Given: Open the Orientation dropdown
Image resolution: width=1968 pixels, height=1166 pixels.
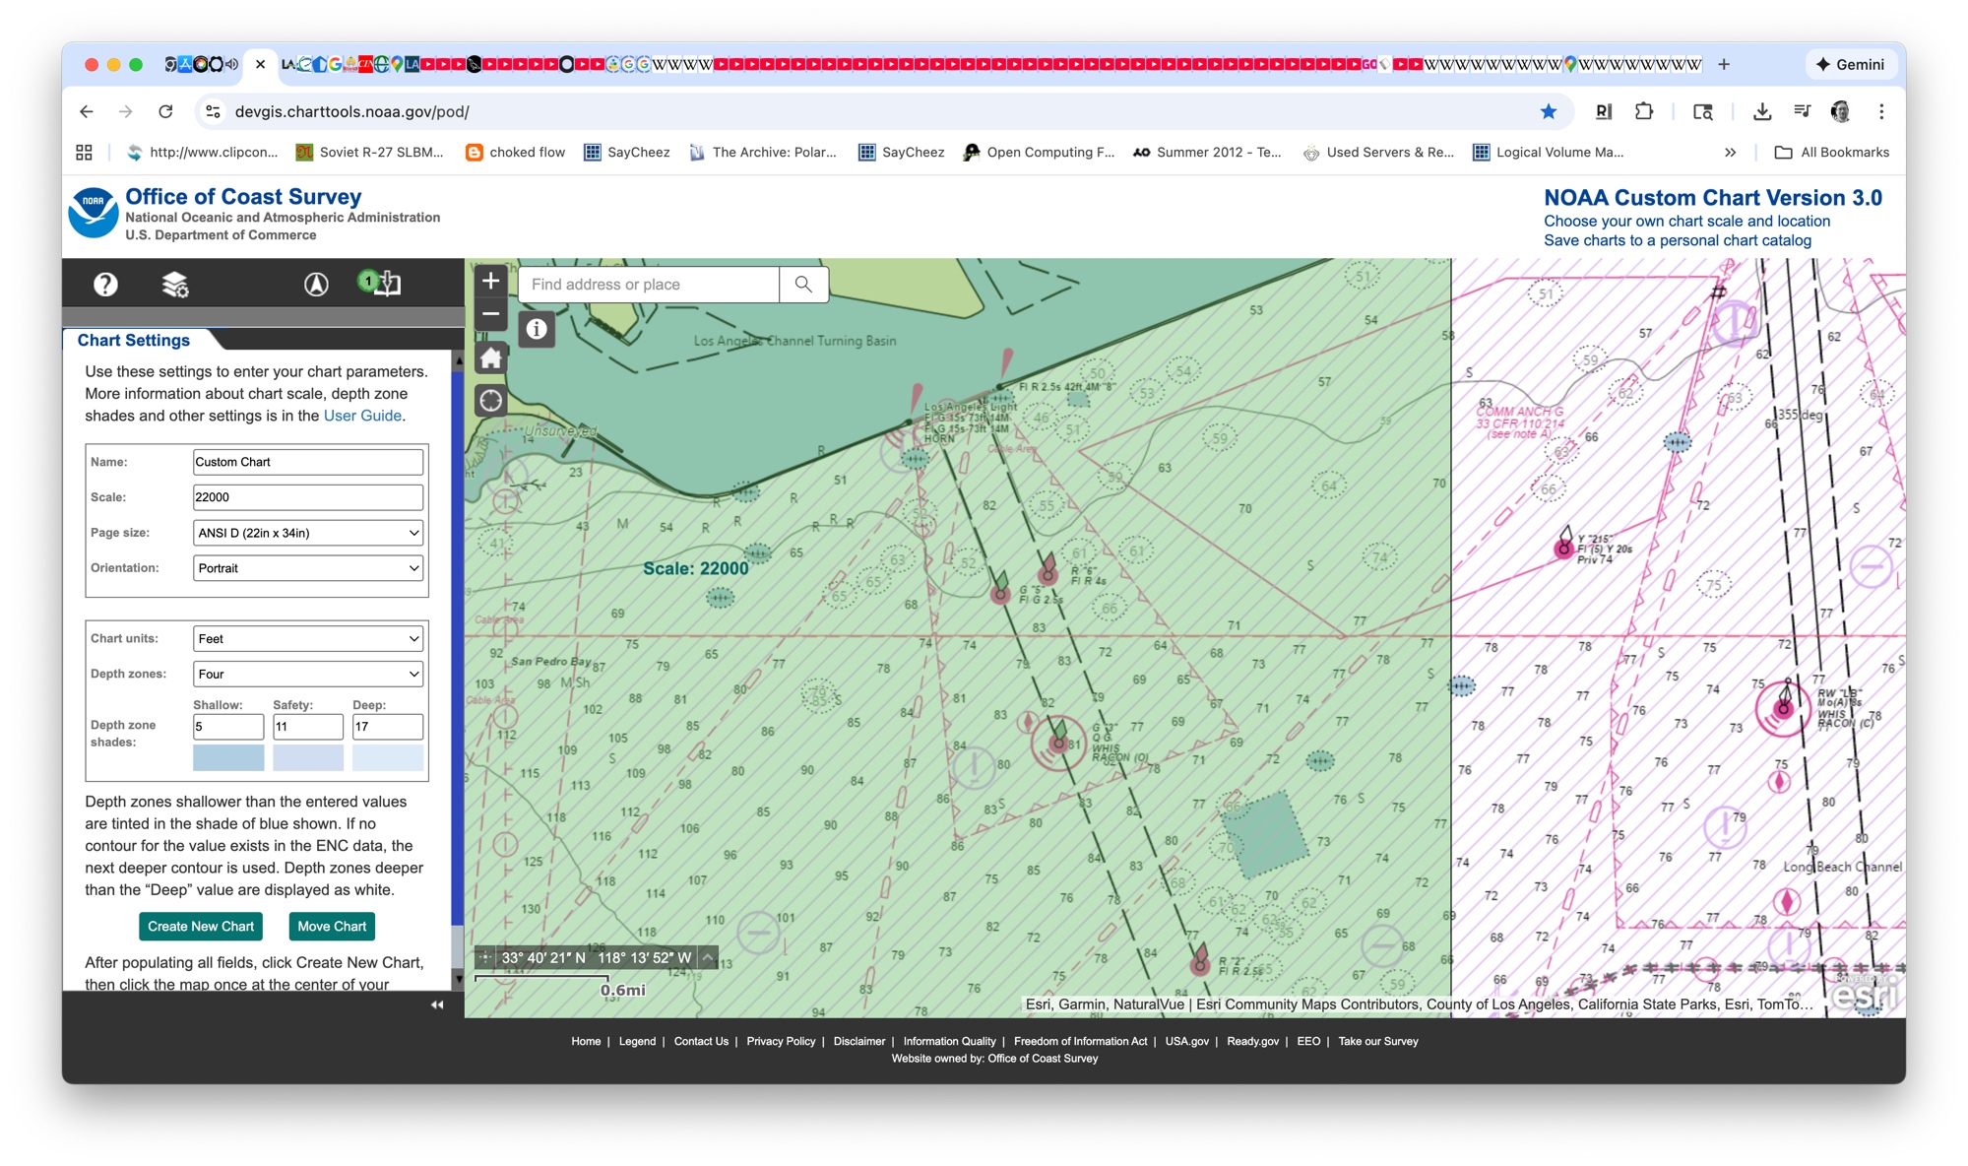Looking at the screenshot, I should click(308, 568).
